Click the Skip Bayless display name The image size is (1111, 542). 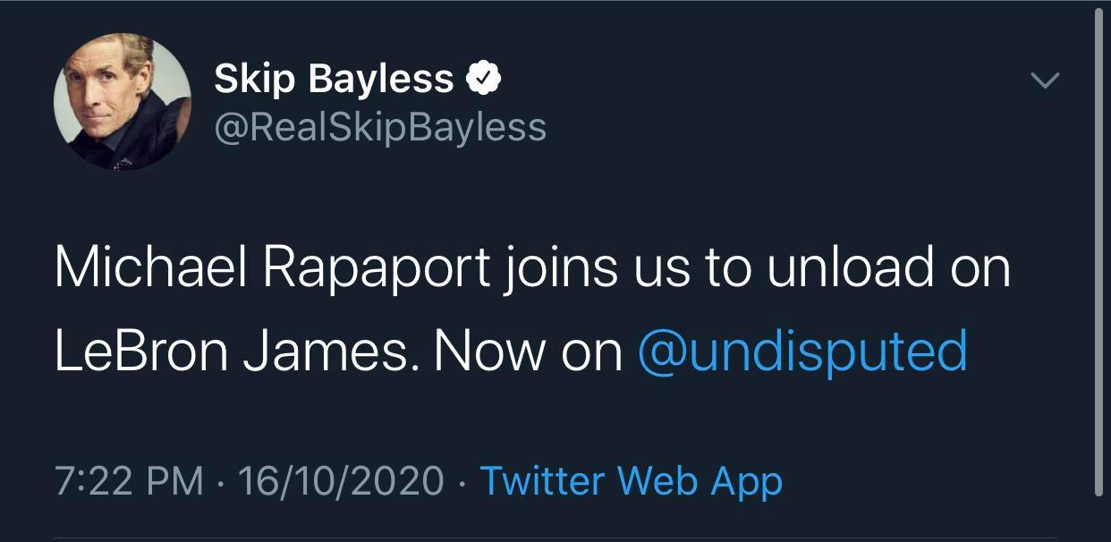click(334, 80)
